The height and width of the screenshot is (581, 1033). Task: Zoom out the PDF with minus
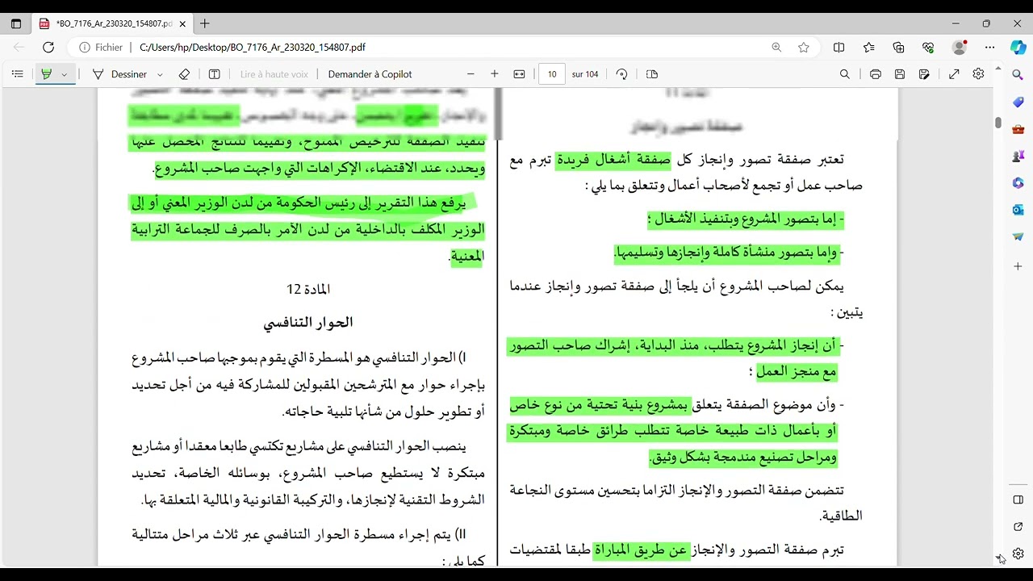click(x=470, y=74)
